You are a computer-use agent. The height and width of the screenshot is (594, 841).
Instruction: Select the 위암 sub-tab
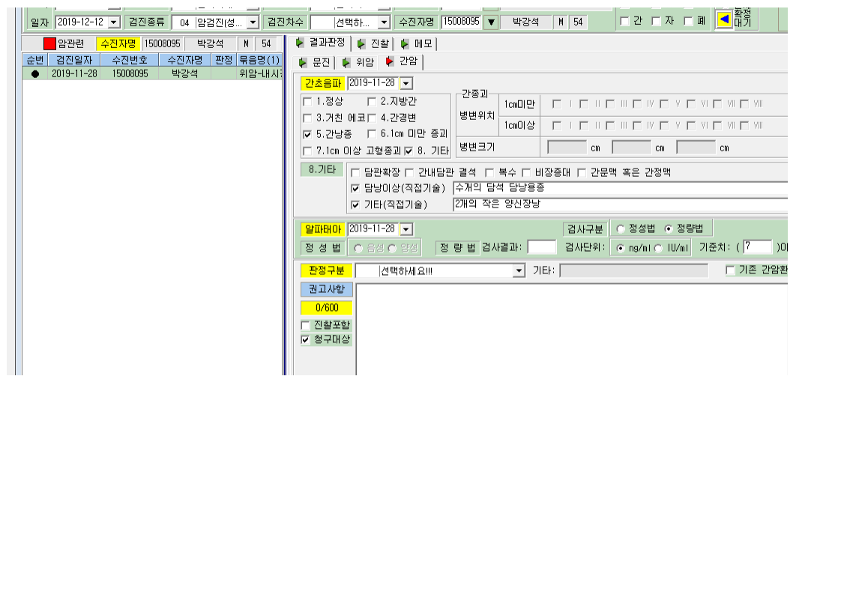point(358,62)
